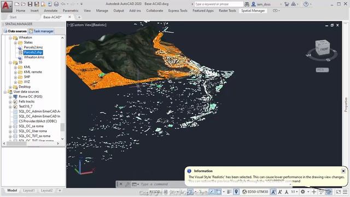Click the Publish to web/mobile icon

[x=50, y=4]
